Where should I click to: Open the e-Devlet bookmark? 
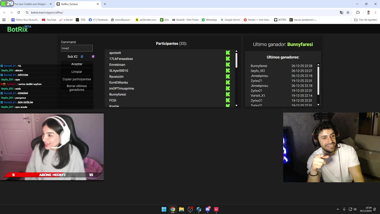pyautogui.click(x=66, y=20)
